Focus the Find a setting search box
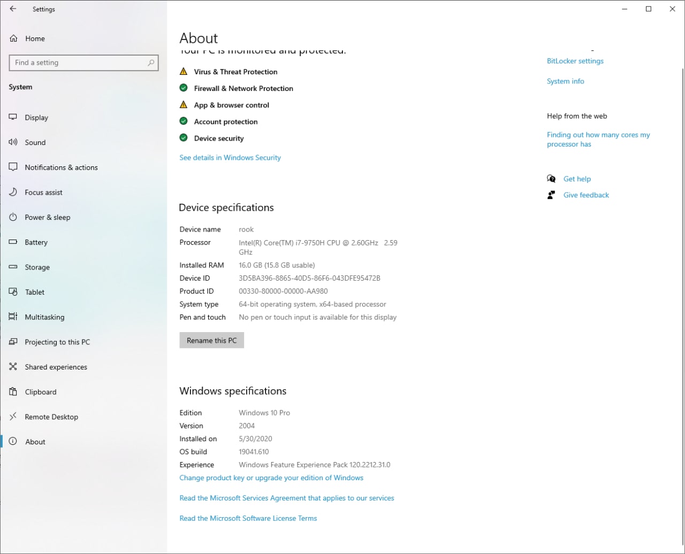The height and width of the screenshot is (554, 685). (x=84, y=63)
